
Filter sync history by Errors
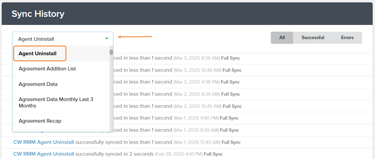tap(347, 38)
